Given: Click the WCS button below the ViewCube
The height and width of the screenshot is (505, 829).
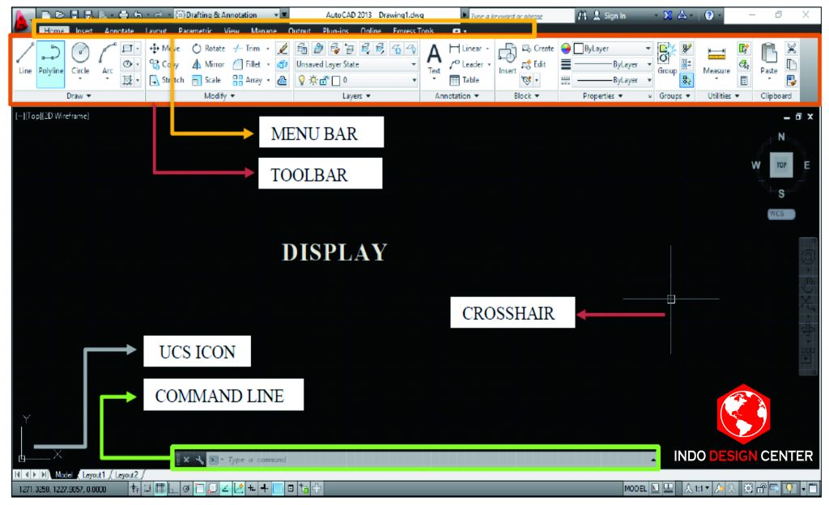Looking at the screenshot, I should (781, 214).
